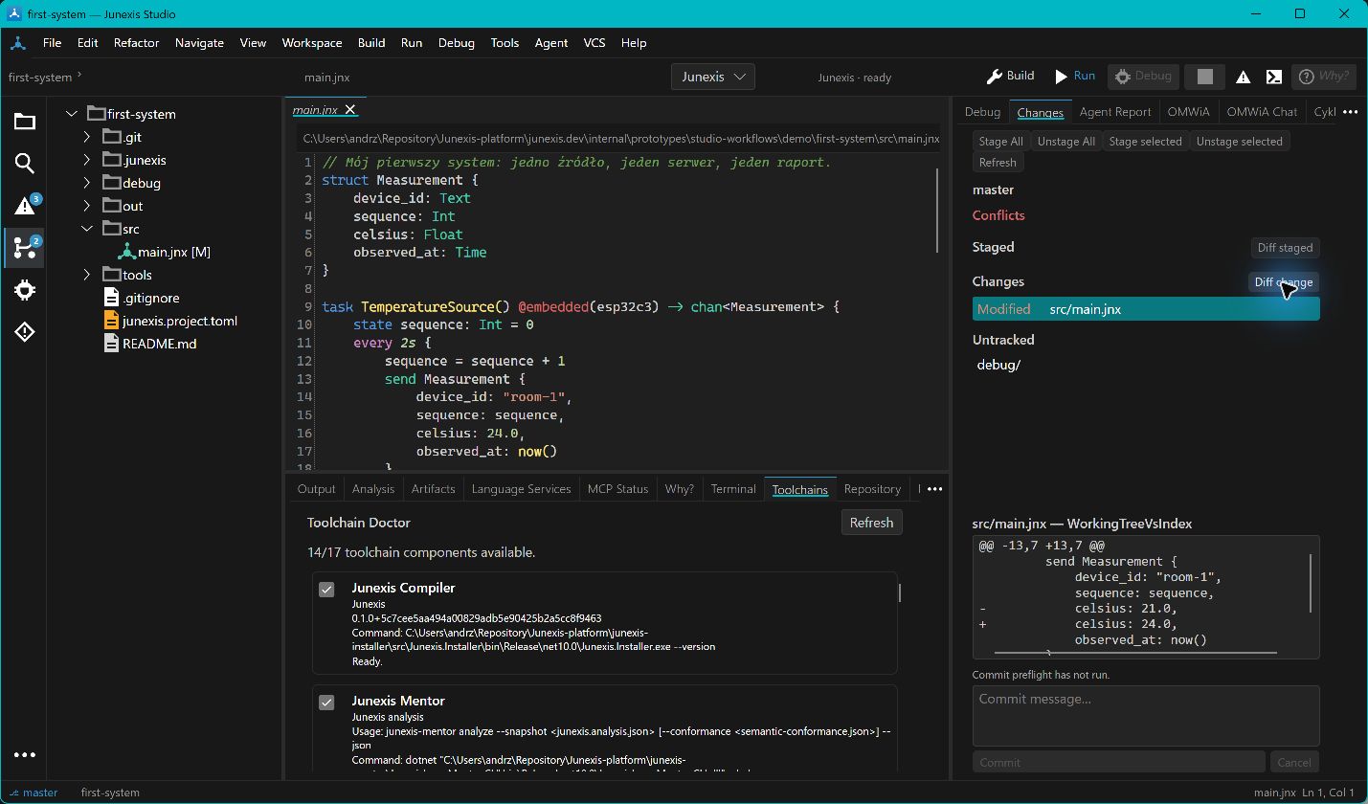Screen dimensions: 1368x804
Task: Click the main.jnx file icon in the tree
Action: click(x=127, y=252)
